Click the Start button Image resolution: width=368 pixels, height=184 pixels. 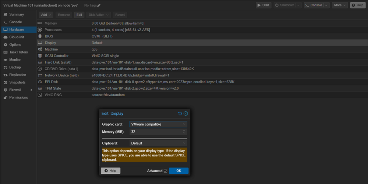pos(263,5)
